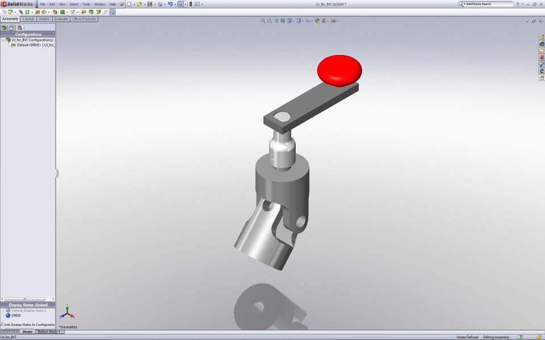Expand the Display Style dropdown
545x340 pixels.
[x=303, y=21]
